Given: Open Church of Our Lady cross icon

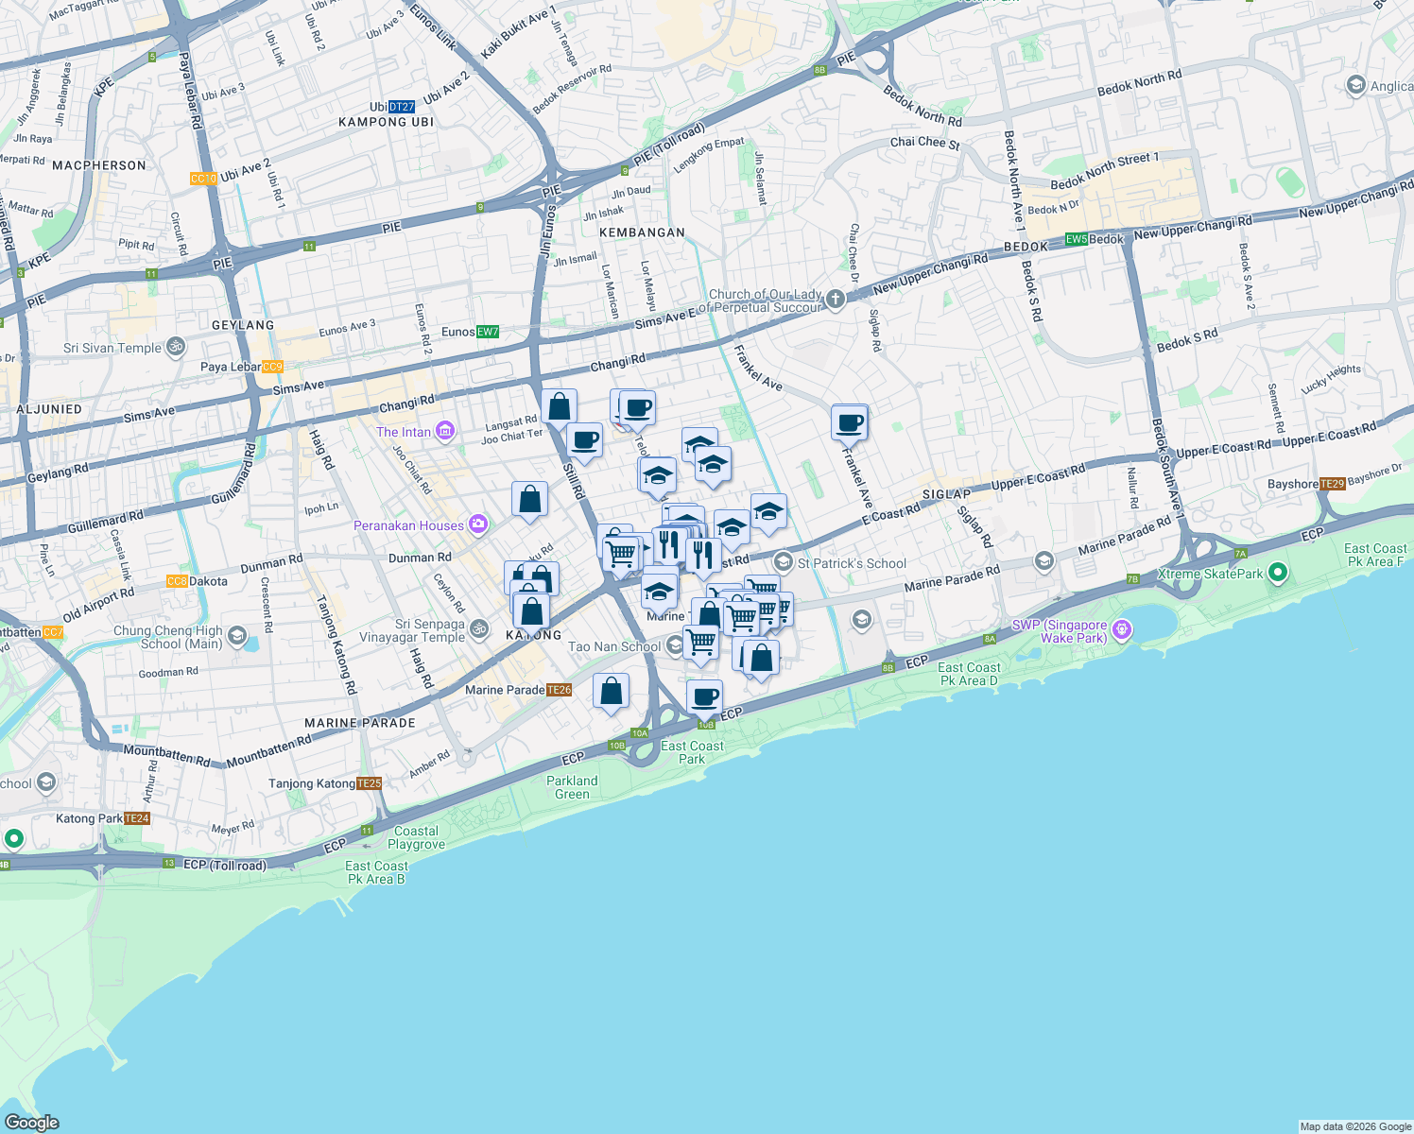Looking at the screenshot, I should 836,301.
